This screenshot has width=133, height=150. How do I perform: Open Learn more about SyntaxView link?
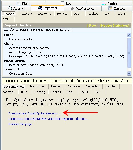48,119
